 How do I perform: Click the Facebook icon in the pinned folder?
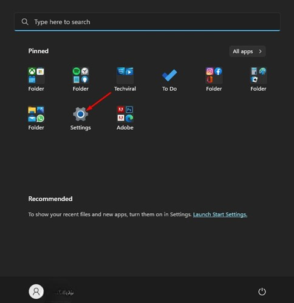[218, 72]
